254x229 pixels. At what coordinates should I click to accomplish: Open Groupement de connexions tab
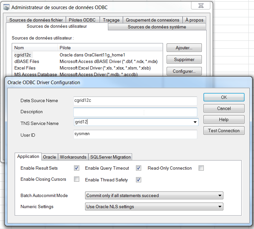(152, 20)
